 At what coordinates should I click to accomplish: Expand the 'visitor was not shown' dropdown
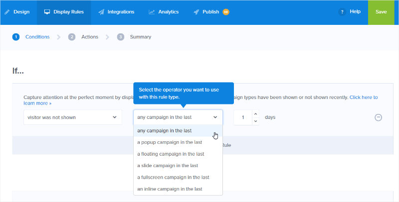[x=72, y=117]
